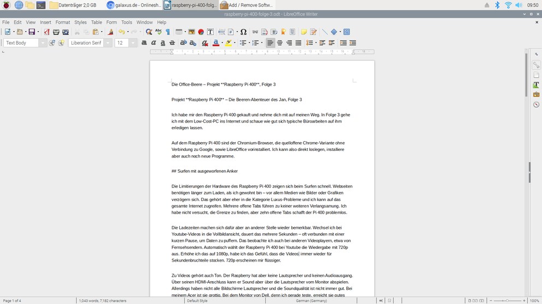This screenshot has width=542, height=304.
Task: Open the bullet list style dropdown arrow
Action: (x=249, y=42)
